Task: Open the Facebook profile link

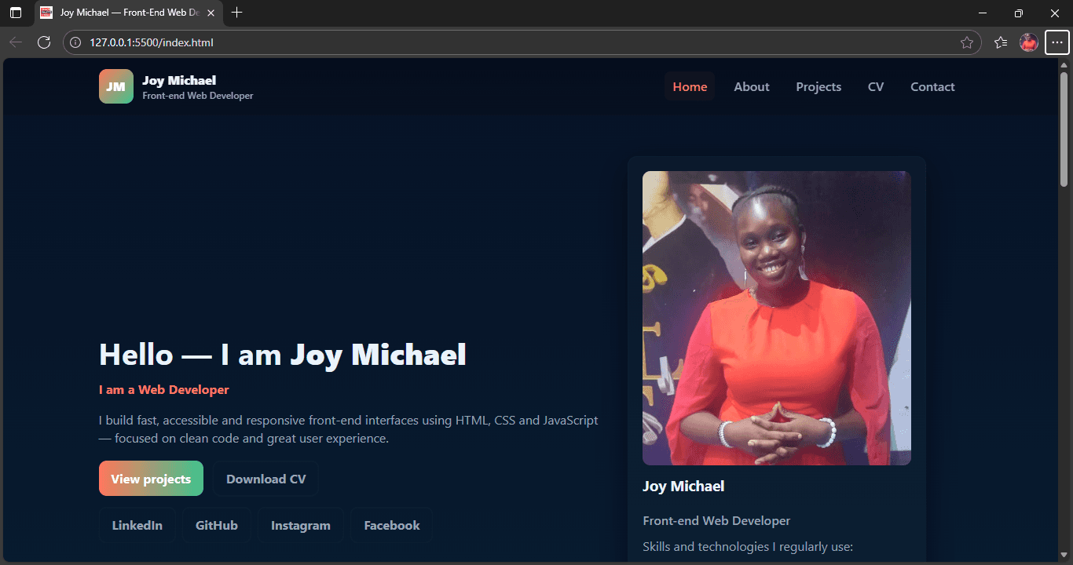Action: click(x=390, y=525)
